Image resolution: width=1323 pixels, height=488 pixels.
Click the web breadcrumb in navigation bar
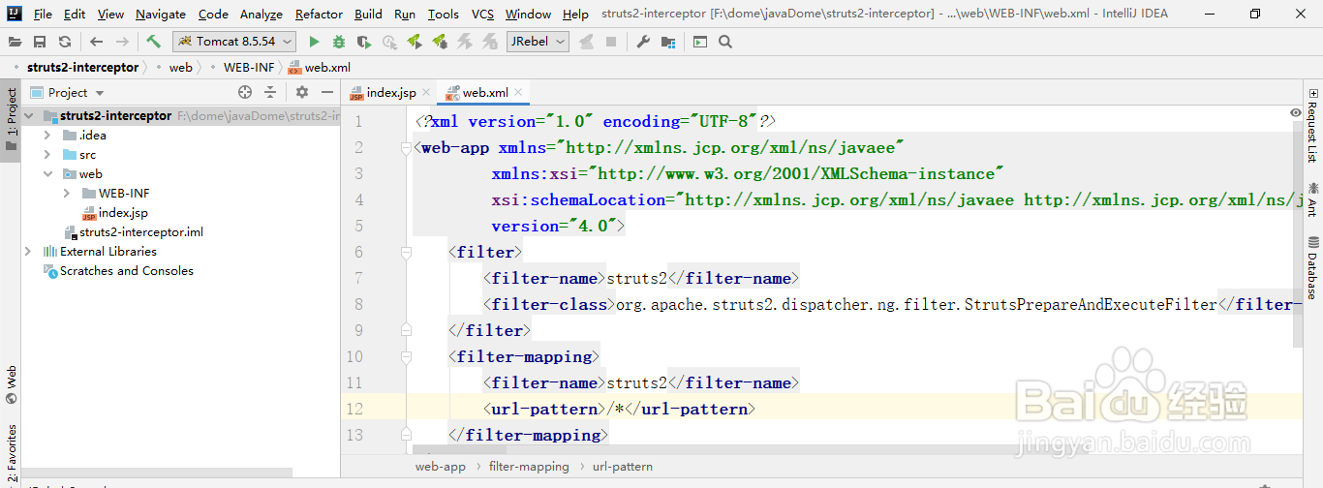click(180, 67)
